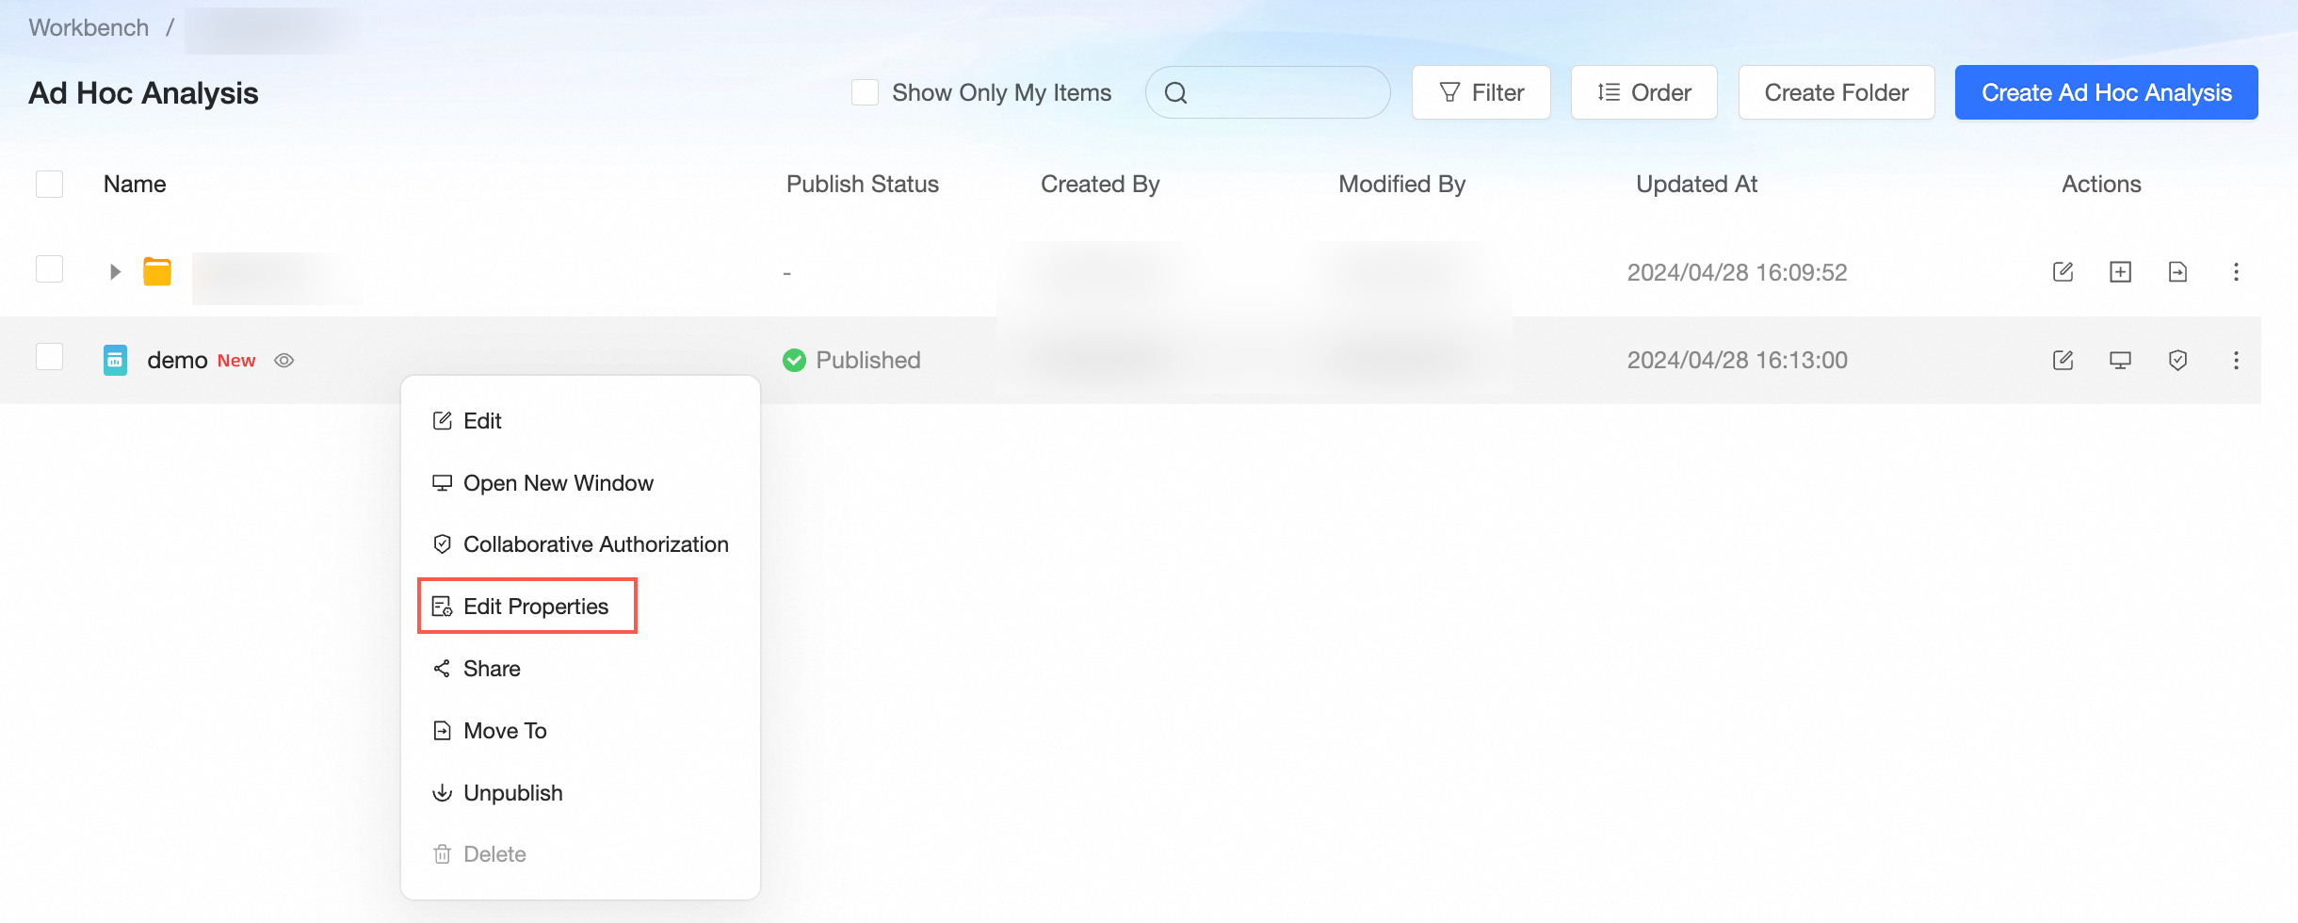Viewport: 2298px width, 923px height.
Task: Expand the folder row with the triangle arrow
Action: 115,272
